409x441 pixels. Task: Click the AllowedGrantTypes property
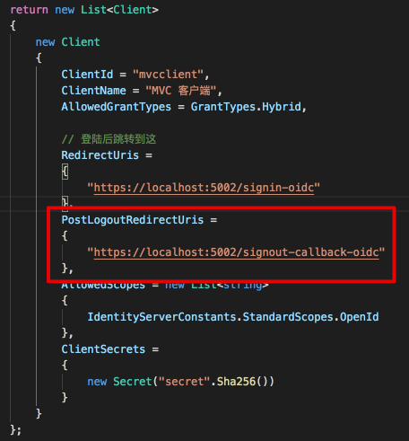116,107
